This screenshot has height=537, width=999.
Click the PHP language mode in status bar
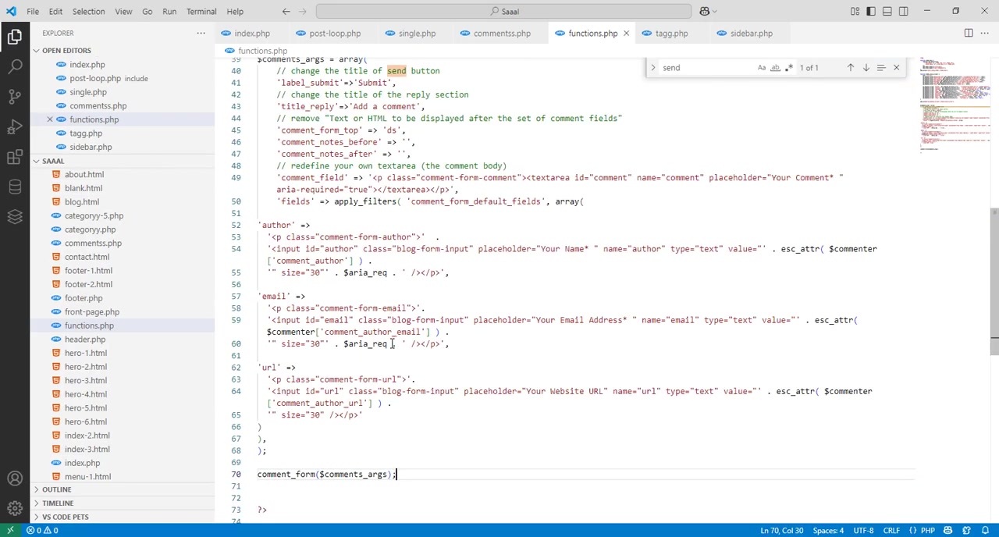(x=927, y=531)
